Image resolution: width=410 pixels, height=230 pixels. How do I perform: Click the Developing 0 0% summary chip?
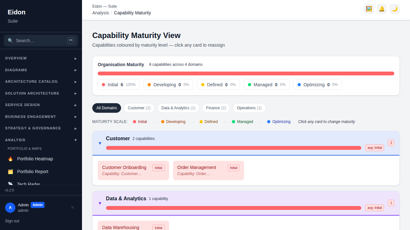168,85
